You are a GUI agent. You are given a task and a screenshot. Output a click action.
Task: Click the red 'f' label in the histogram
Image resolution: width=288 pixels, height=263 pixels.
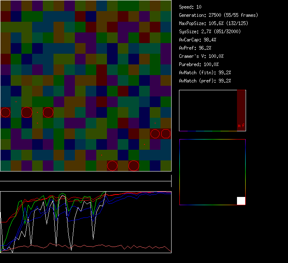click(x=243, y=126)
